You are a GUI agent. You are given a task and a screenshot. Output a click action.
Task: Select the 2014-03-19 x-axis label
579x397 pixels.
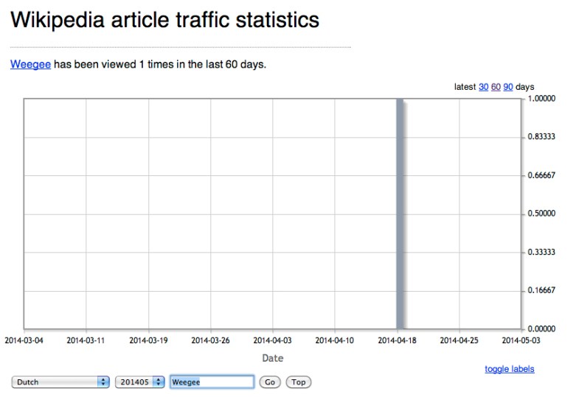tap(149, 340)
